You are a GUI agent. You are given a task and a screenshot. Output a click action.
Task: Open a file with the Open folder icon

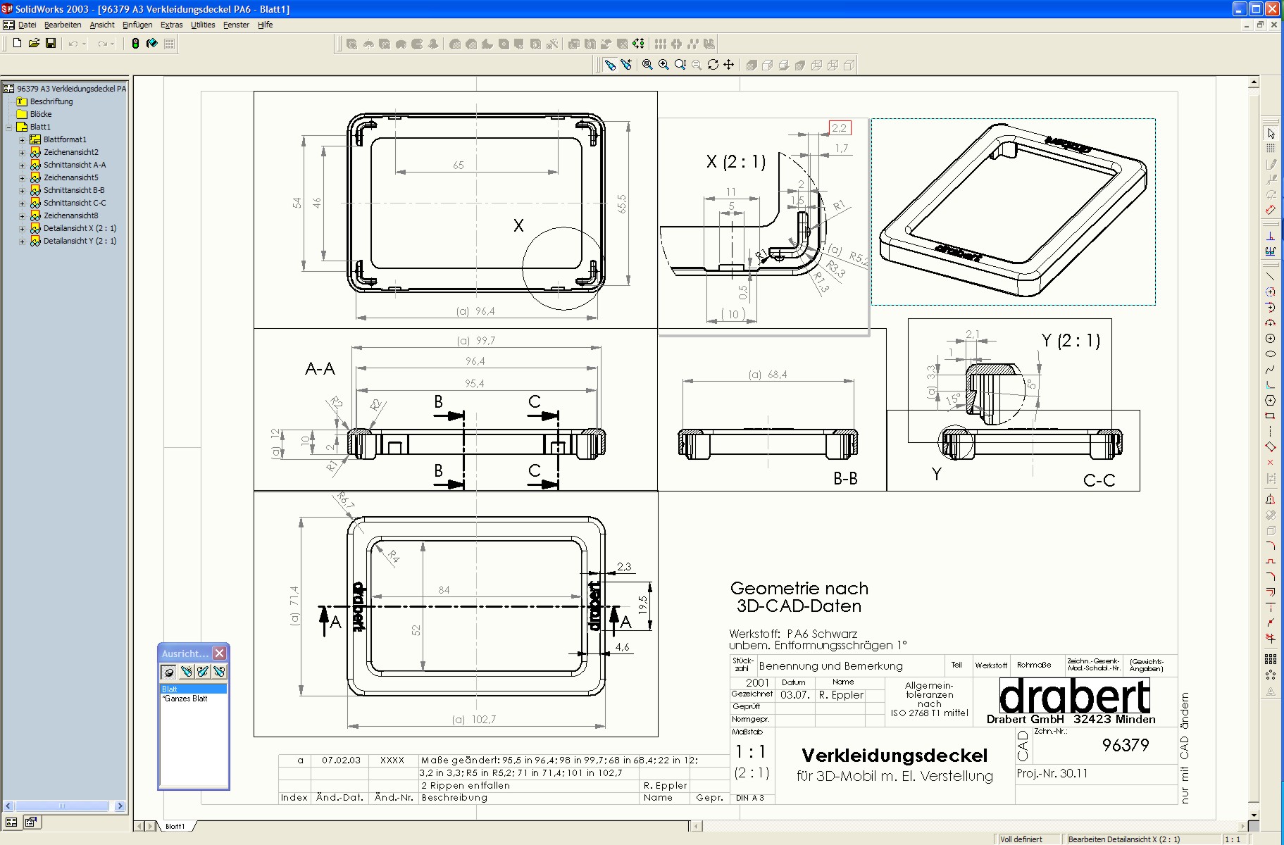point(34,44)
